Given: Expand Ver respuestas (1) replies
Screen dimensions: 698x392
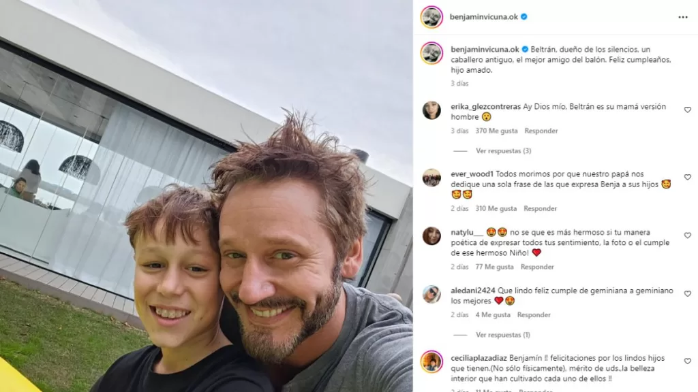Looking at the screenshot, I should 502,335.
